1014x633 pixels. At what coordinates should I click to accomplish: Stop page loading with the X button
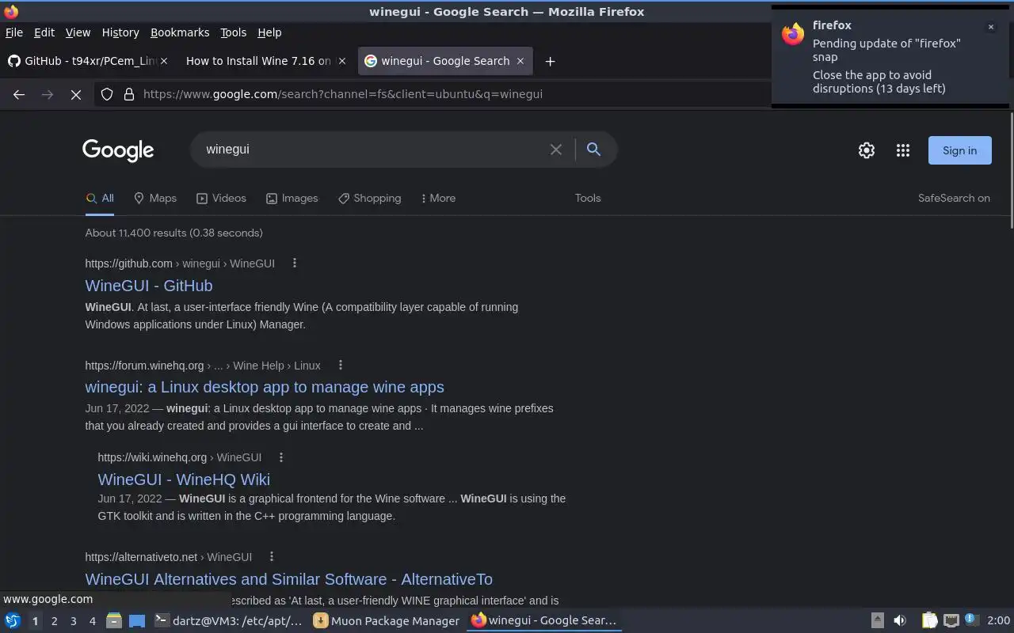coord(76,94)
